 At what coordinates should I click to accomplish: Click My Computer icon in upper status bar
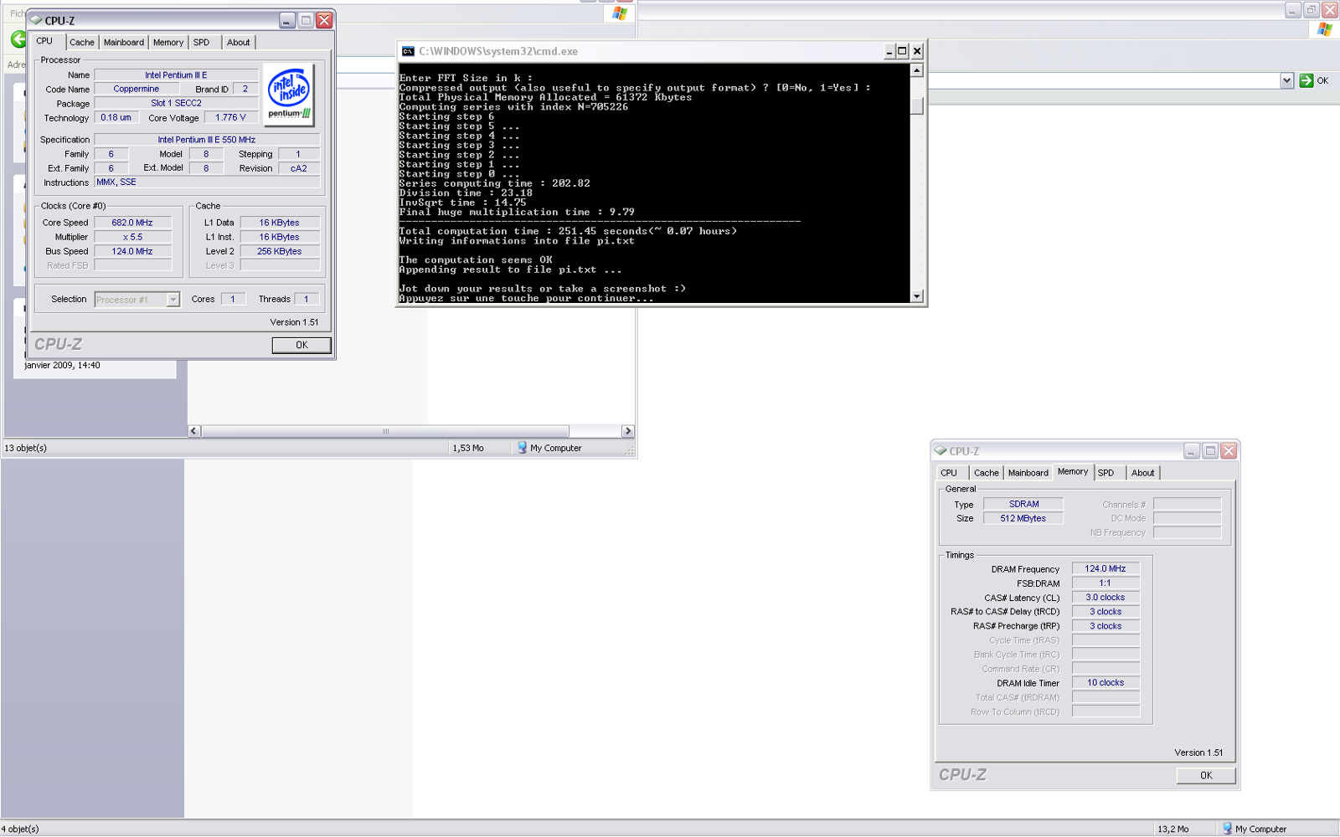pyautogui.click(x=523, y=448)
